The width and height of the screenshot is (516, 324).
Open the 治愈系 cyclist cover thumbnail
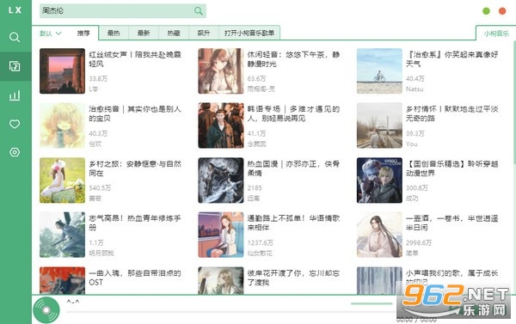379,71
